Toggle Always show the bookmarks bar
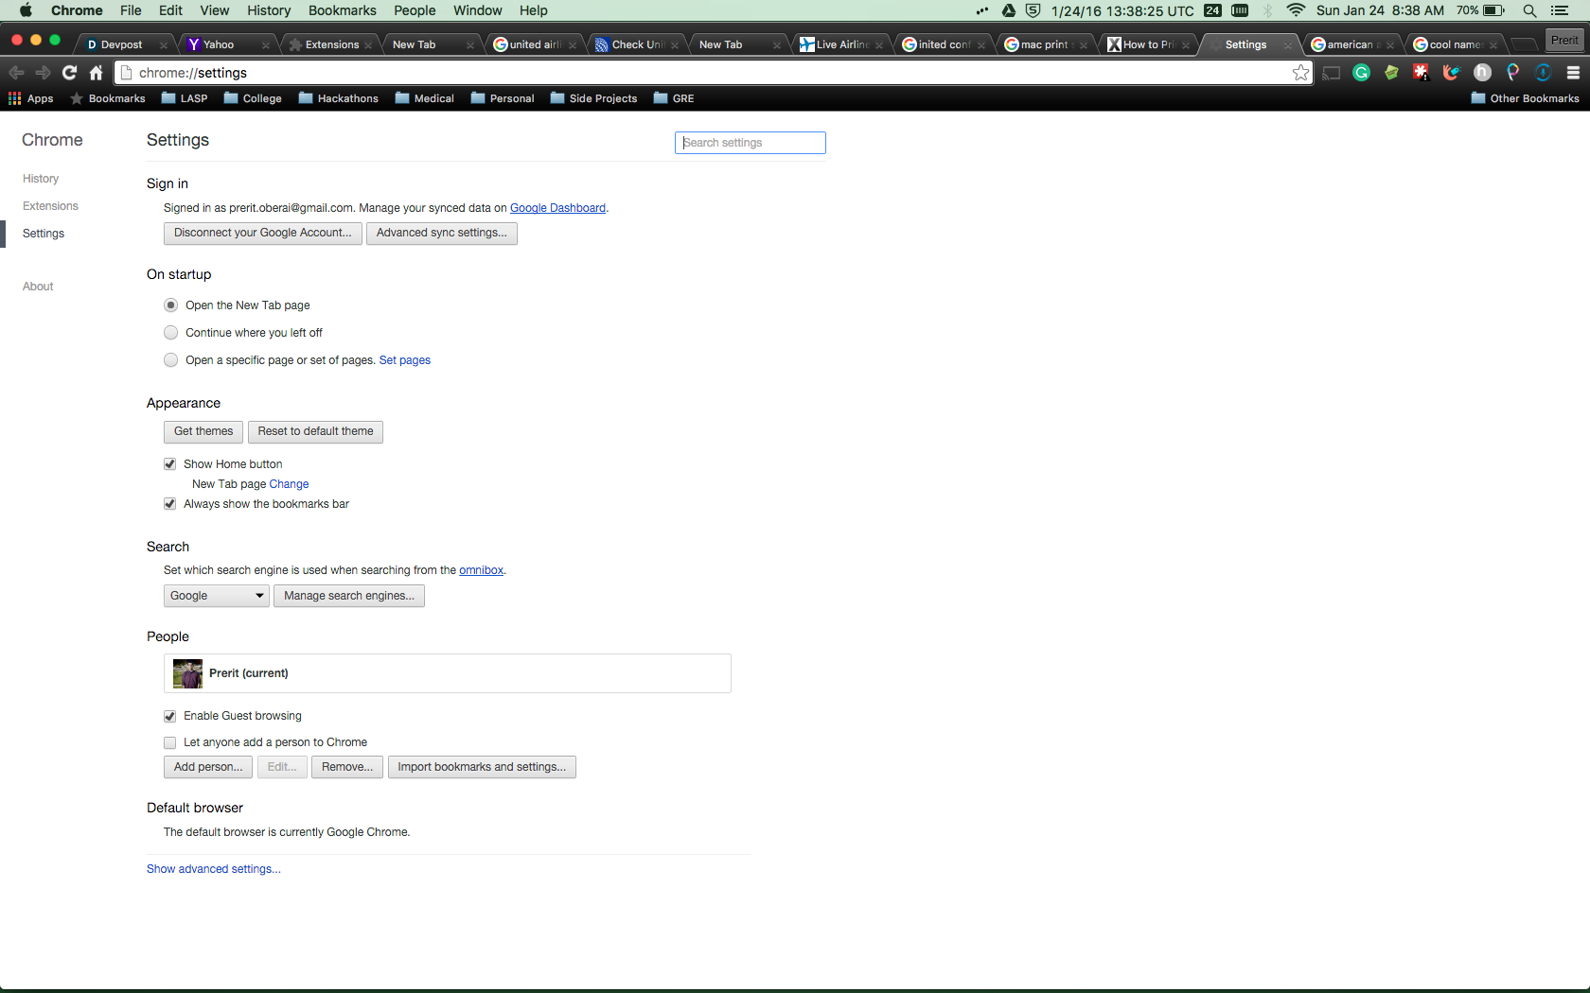1590x993 pixels. point(170,504)
